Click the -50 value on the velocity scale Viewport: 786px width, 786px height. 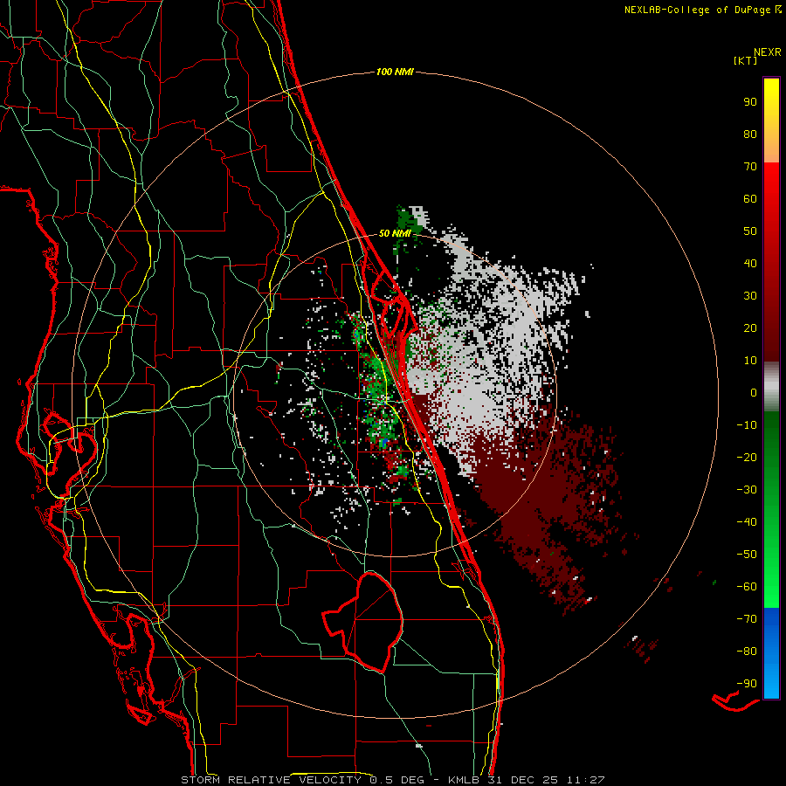tap(747, 555)
